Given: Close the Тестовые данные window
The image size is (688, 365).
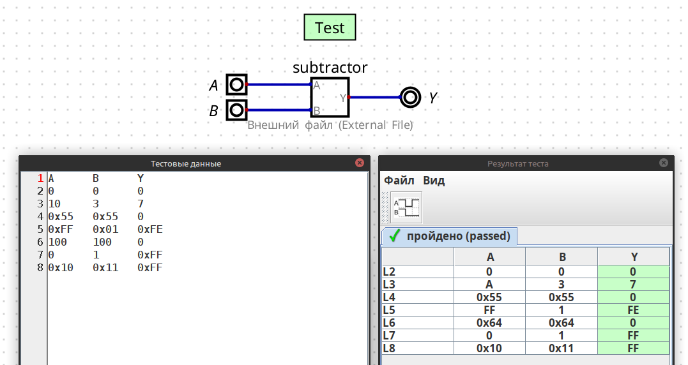Looking at the screenshot, I should [x=360, y=163].
